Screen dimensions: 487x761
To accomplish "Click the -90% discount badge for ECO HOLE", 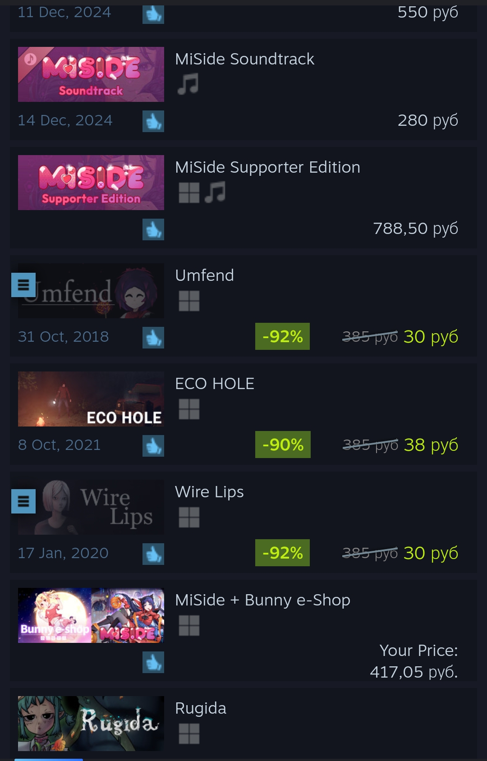I will click(283, 445).
